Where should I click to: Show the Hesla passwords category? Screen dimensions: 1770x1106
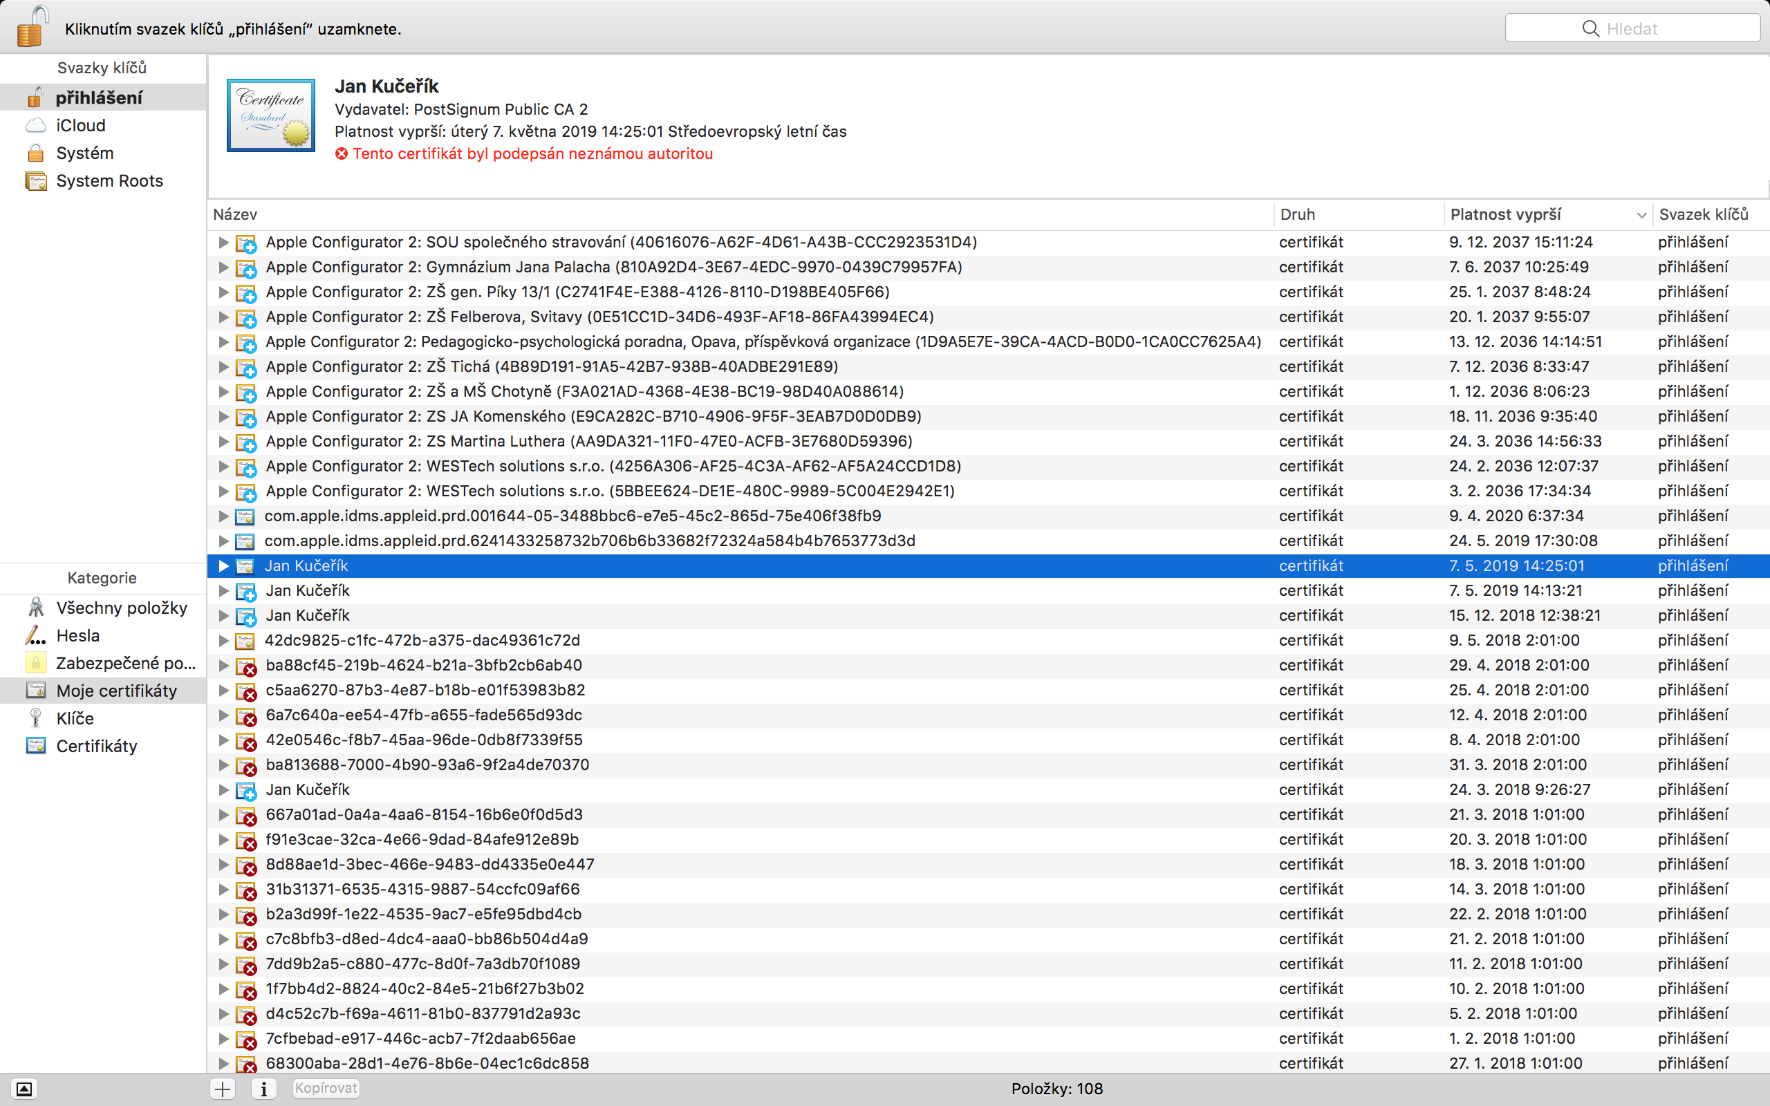tap(77, 636)
